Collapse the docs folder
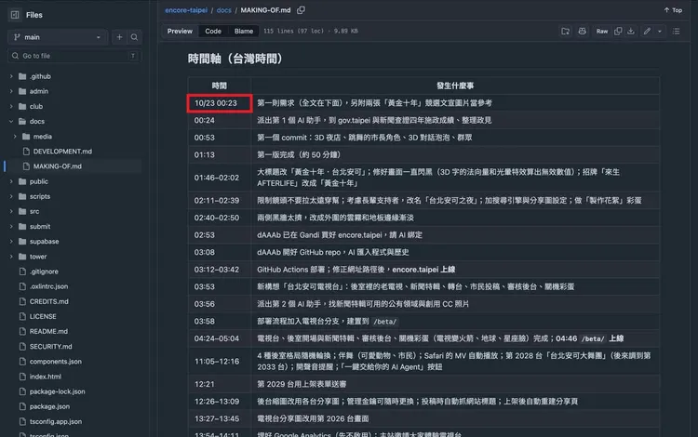 (x=11, y=122)
